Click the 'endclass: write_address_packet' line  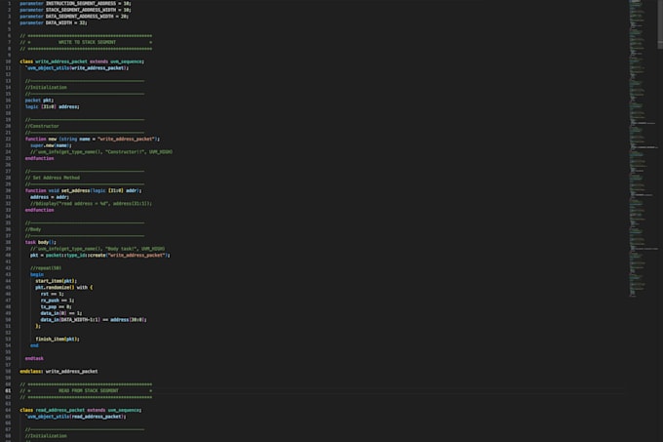click(x=58, y=372)
